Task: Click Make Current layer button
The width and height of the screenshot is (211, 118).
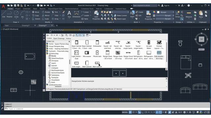Action: pyautogui.click(x=120, y=15)
